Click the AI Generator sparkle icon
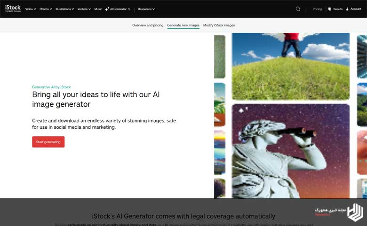The width and height of the screenshot is (367, 226). [107, 9]
